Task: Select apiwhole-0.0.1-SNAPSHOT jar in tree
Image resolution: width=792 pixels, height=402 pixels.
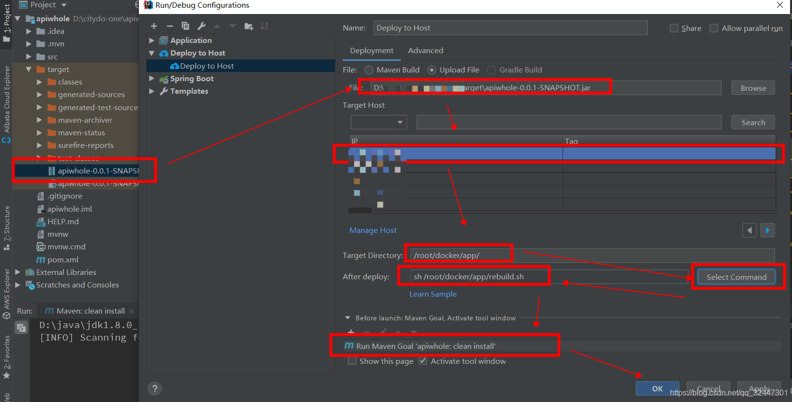Action: click(x=93, y=171)
